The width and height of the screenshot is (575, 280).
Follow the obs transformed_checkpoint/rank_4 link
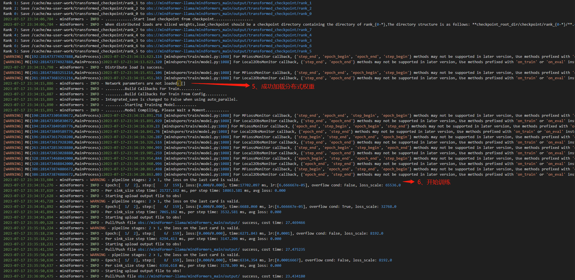pyautogui.click(x=229, y=35)
